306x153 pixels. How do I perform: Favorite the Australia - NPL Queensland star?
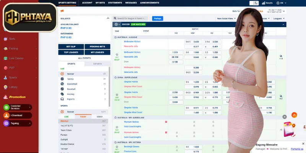tap(116, 118)
